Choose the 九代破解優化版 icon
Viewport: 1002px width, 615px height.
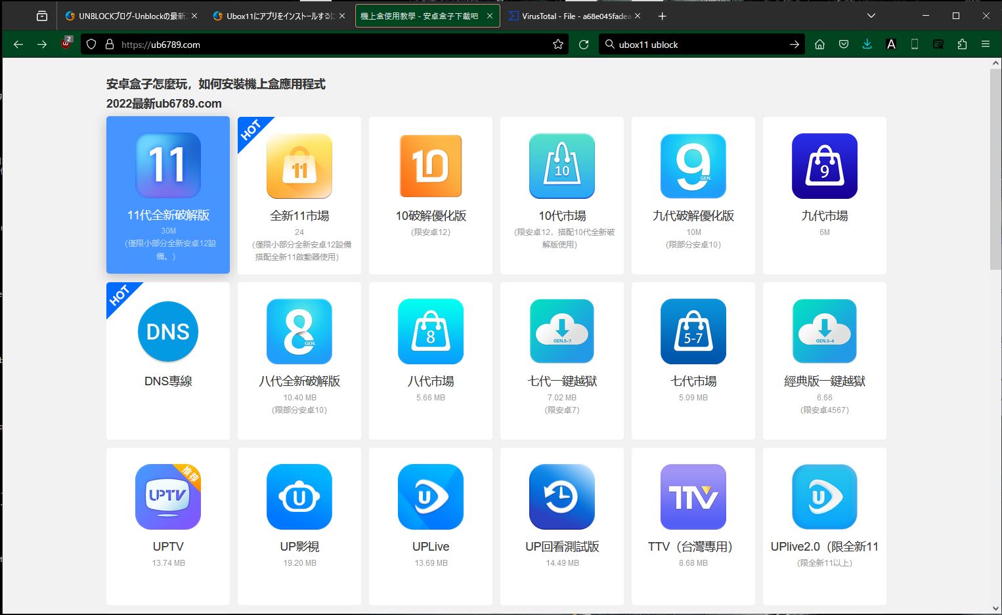(693, 166)
